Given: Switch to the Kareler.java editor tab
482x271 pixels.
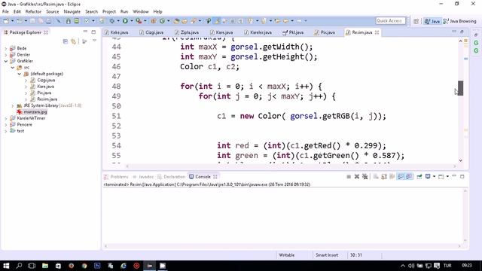Looking at the screenshot, I should pos(258,32).
